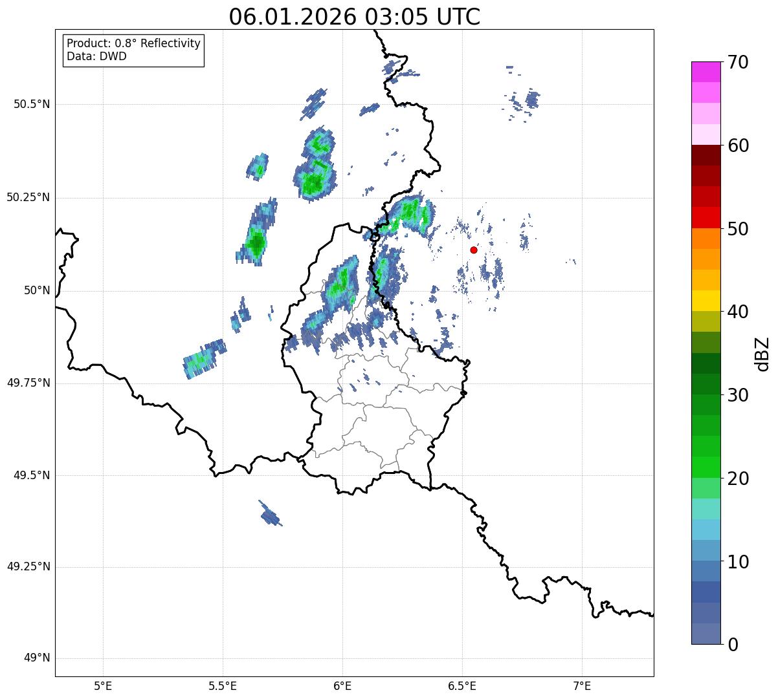The width and height of the screenshot is (778, 699).
Task: Click the latitude label 49.75°N
Action: tap(28, 383)
